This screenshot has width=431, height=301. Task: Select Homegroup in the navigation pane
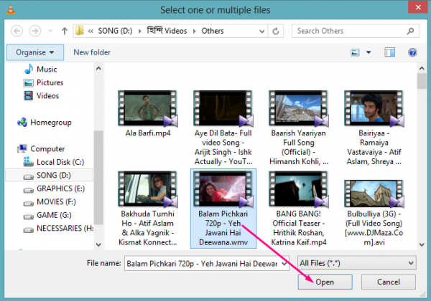(50, 123)
